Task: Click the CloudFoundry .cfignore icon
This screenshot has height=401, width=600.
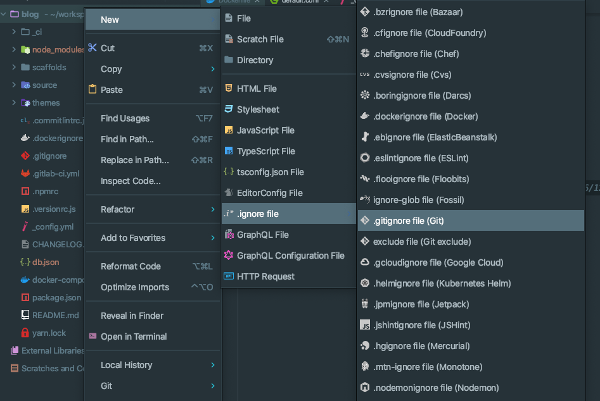Action: click(x=365, y=32)
